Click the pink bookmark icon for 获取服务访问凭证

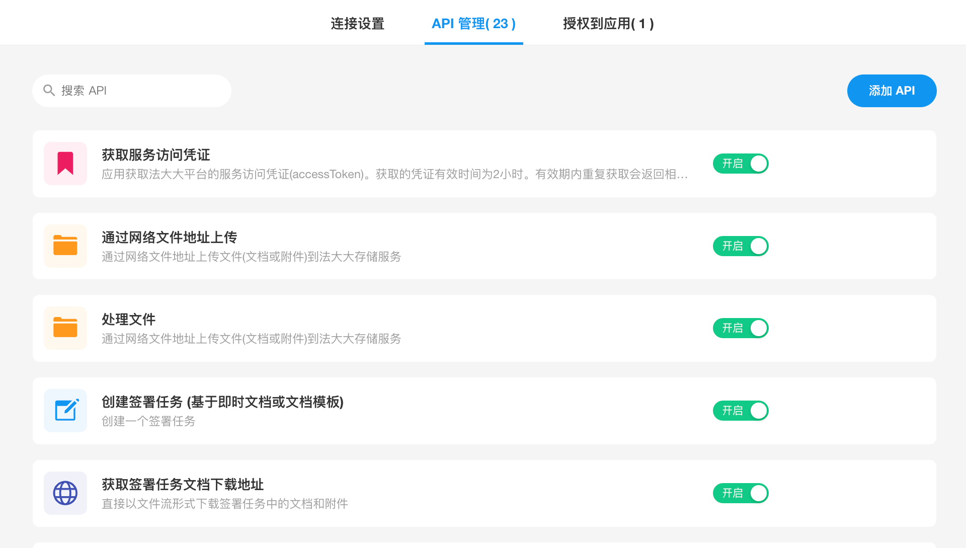click(x=65, y=164)
